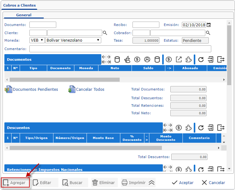Screen dimensions: 235x190
Task: Search for a Cobrador with magnifier icon
Action: point(208,33)
